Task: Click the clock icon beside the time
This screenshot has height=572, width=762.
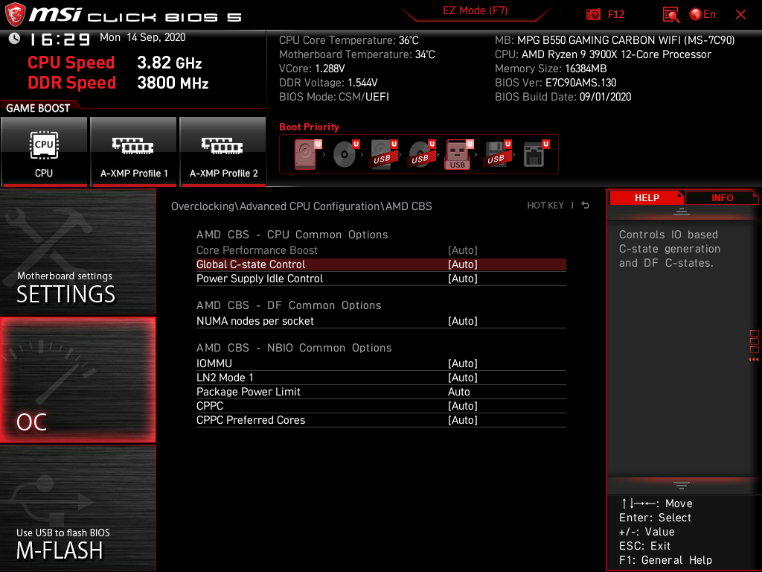Action: pyautogui.click(x=15, y=39)
